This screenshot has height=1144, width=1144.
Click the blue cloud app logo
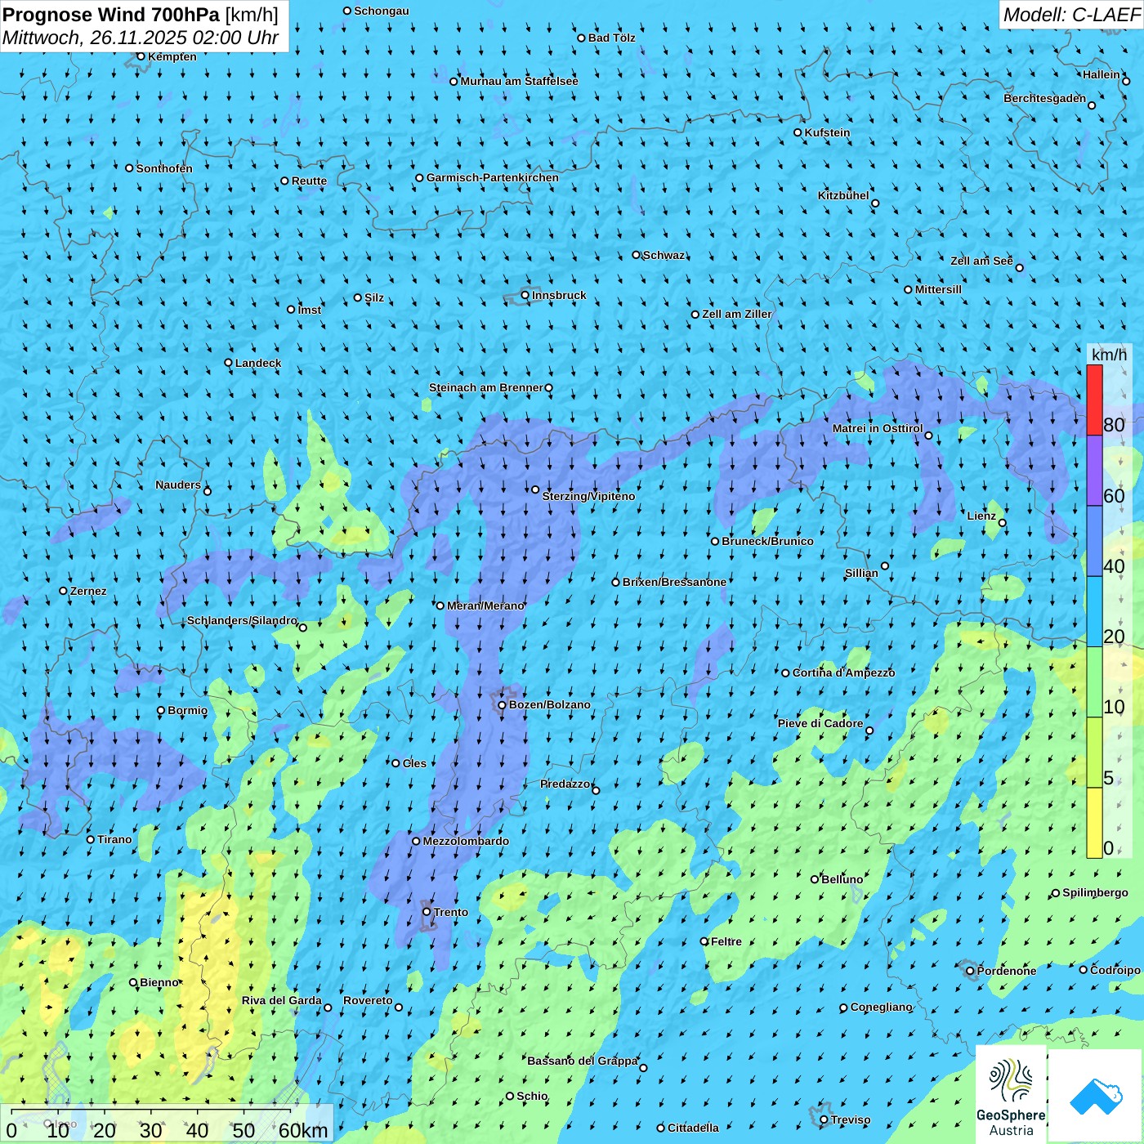coord(1096,1095)
